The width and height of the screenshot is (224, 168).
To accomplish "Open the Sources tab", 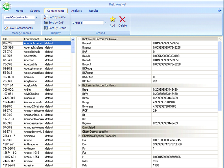I will [x=35, y=11].
